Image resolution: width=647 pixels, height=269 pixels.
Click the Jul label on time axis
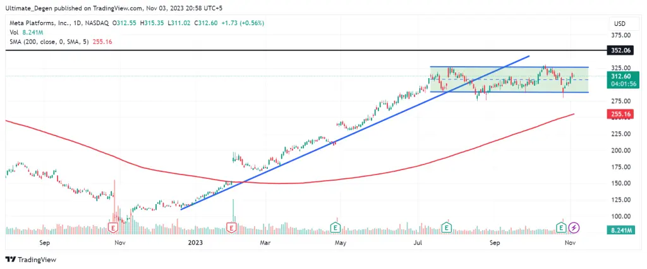click(419, 243)
